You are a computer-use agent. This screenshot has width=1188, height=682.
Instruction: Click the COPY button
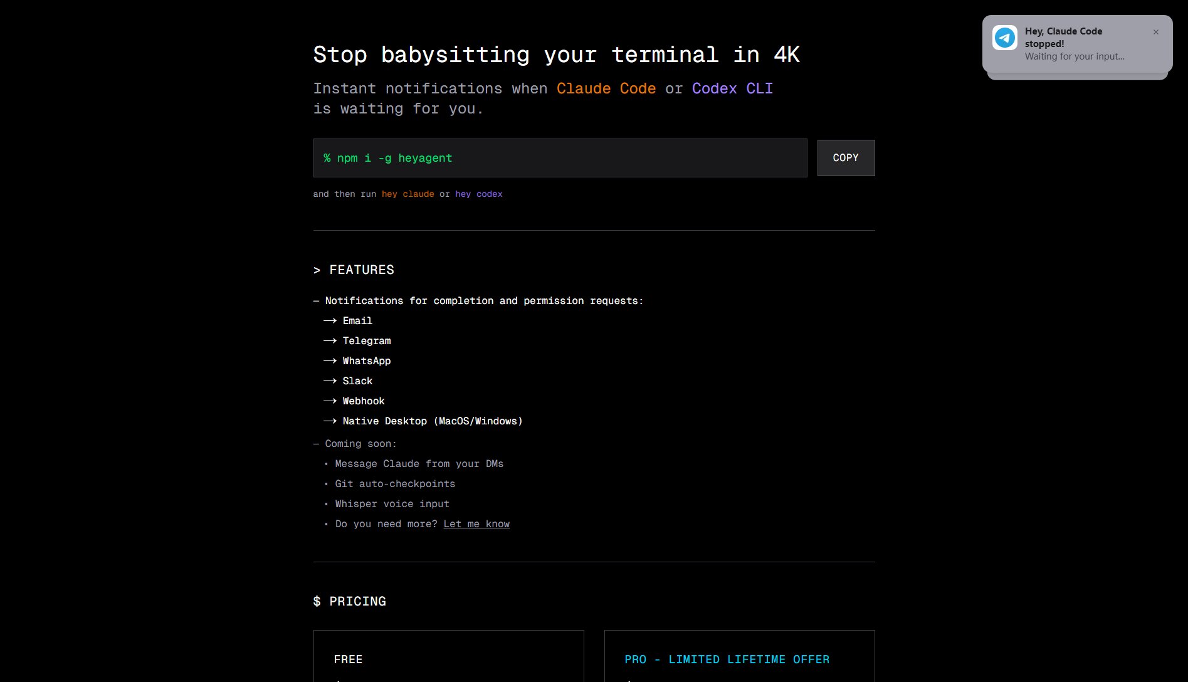pos(846,158)
